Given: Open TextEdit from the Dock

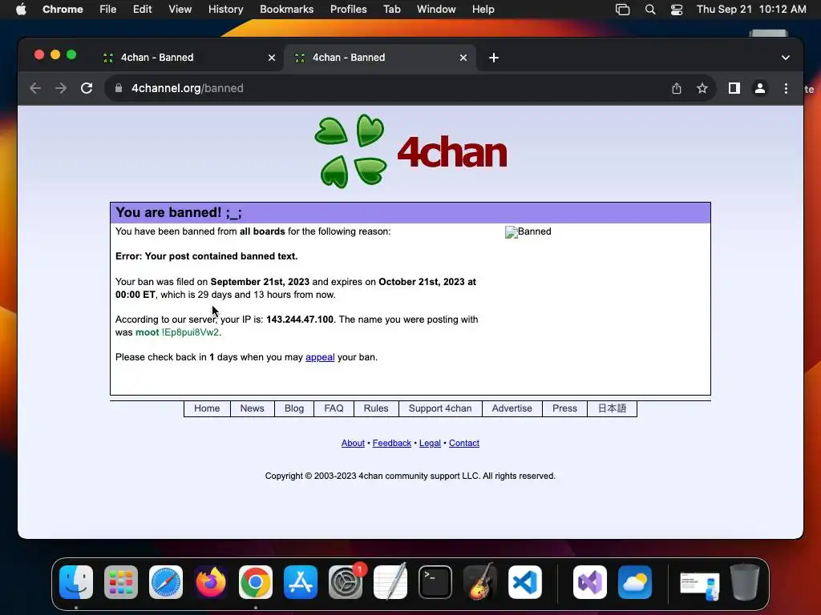Looking at the screenshot, I should [390, 582].
